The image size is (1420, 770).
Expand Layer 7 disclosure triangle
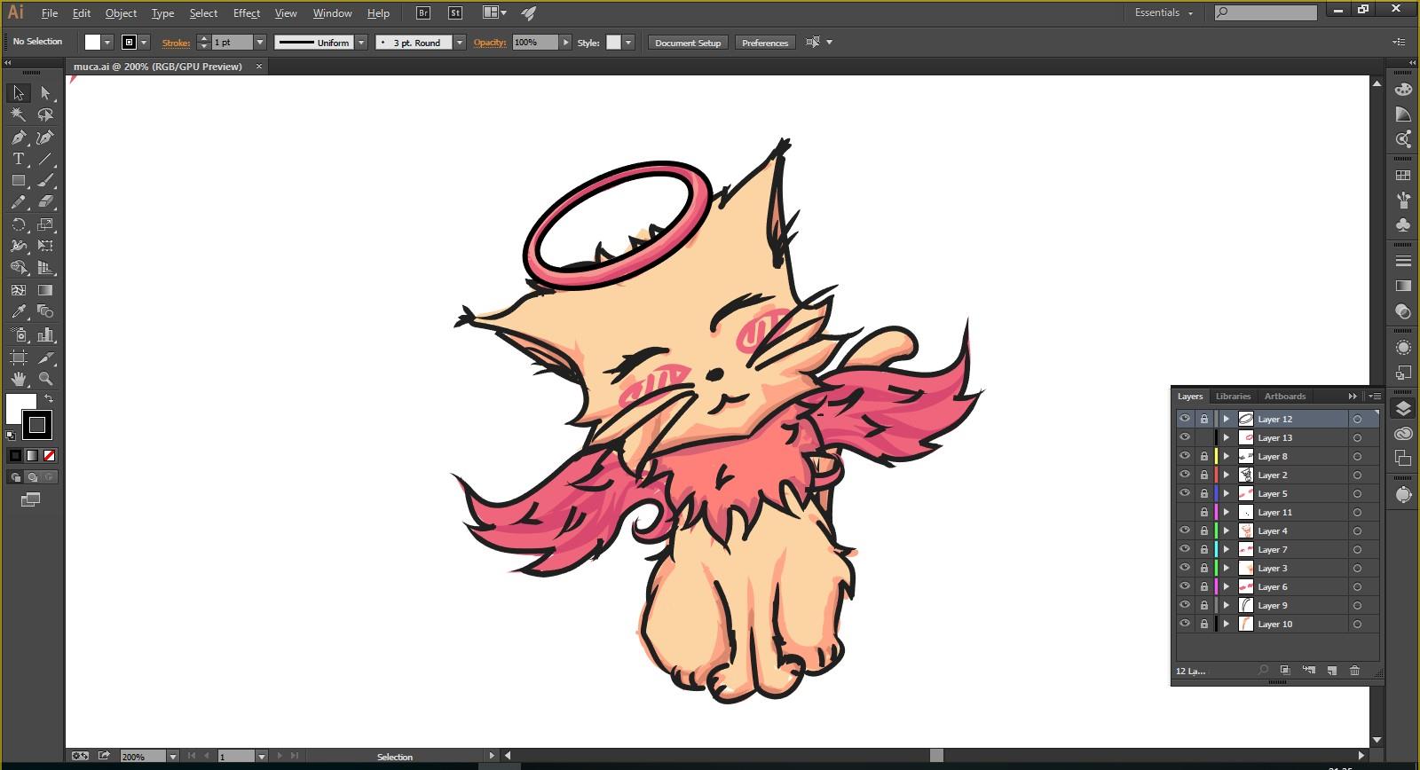click(x=1227, y=549)
